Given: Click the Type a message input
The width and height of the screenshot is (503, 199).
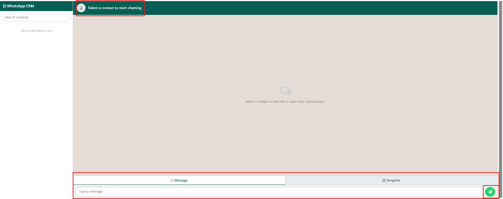Looking at the screenshot, I should click(279, 192).
